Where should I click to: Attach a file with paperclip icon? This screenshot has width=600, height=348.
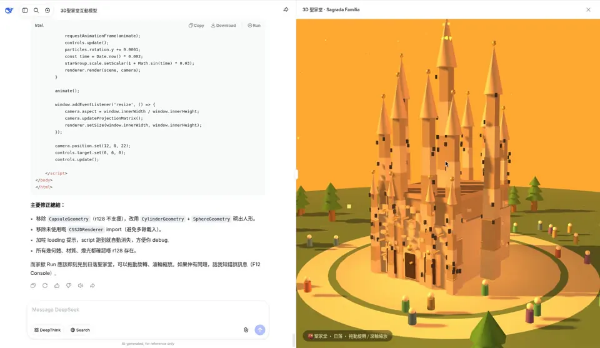[x=246, y=330]
